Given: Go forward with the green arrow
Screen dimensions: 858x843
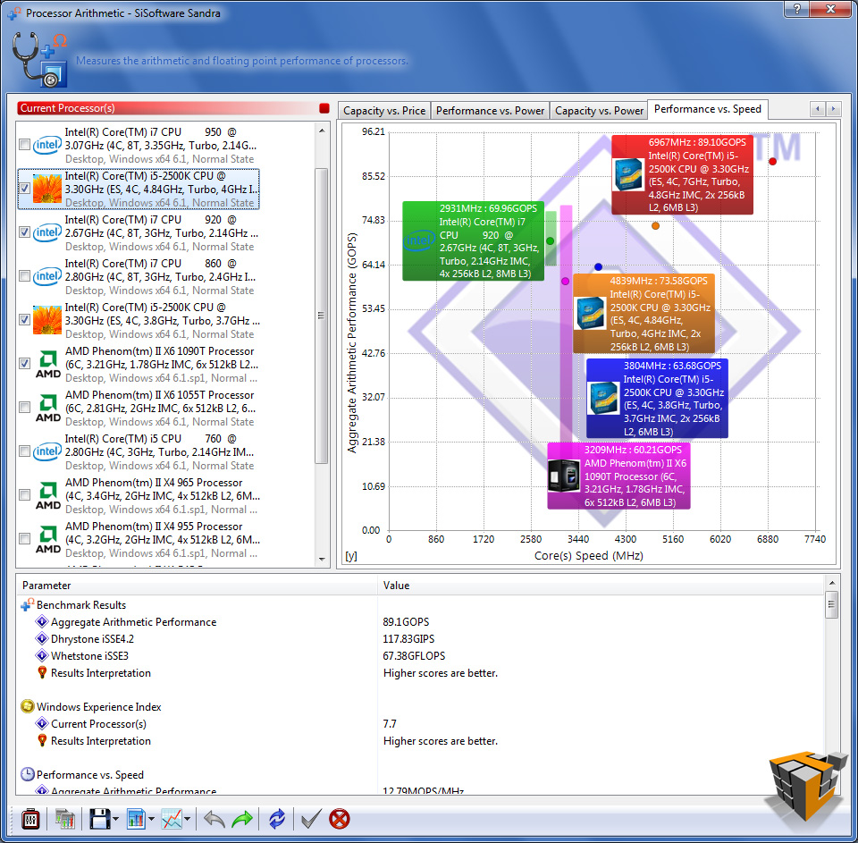Looking at the screenshot, I should click(x=242, y=819).
